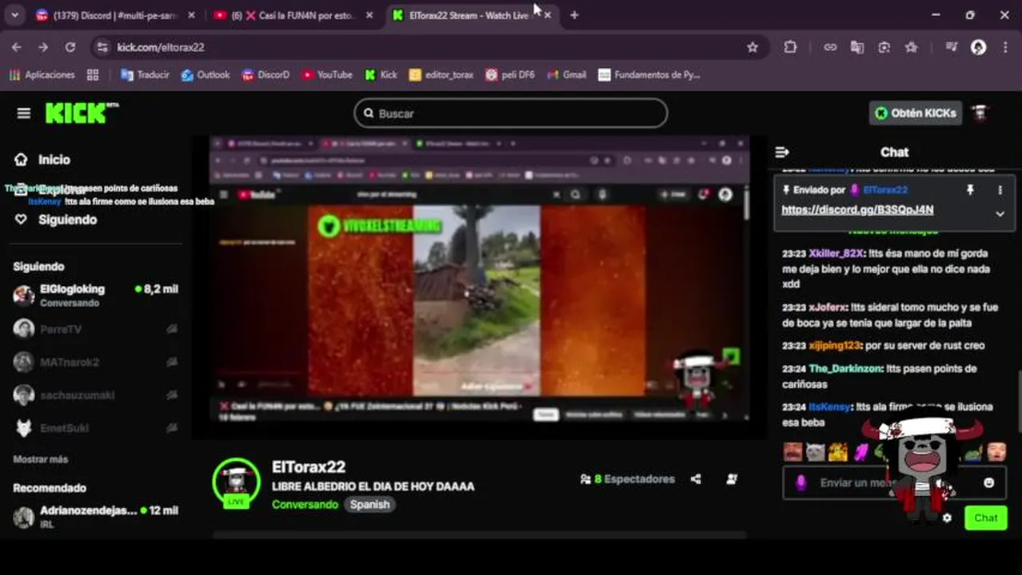Open chat settings gear

click(948, 518)
